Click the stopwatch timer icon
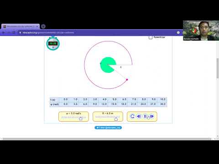 (53, 43)
